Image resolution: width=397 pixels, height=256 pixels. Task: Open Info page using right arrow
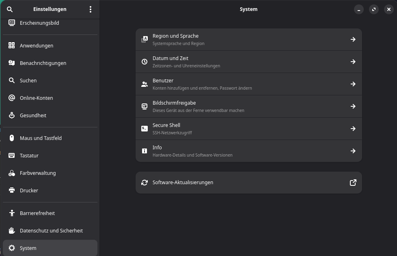click(x=353, y=151)
